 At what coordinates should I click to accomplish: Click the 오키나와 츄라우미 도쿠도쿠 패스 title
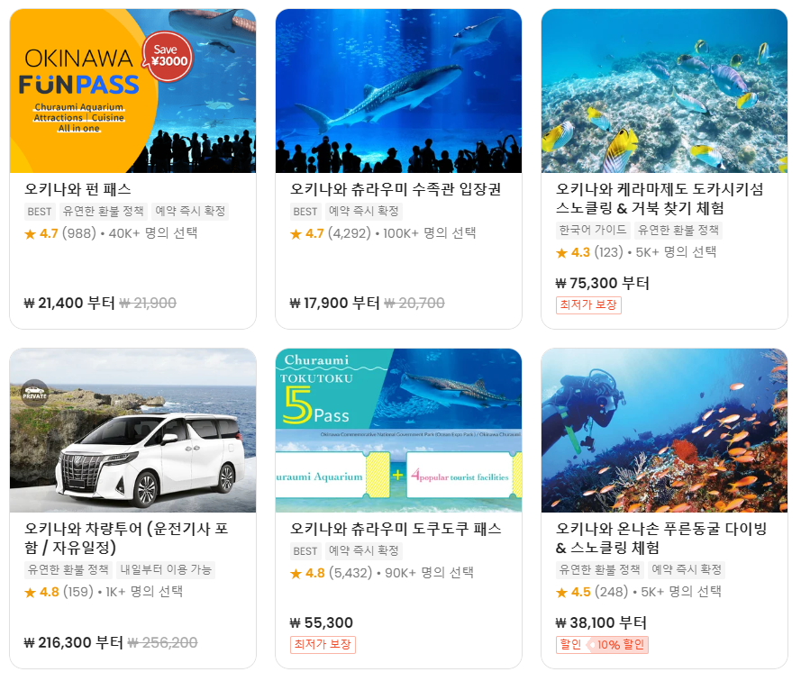click(x=396, y=528)
